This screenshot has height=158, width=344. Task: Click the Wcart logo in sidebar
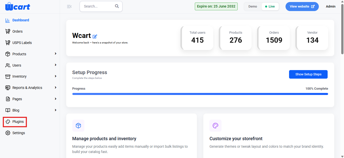pos(17,6)
